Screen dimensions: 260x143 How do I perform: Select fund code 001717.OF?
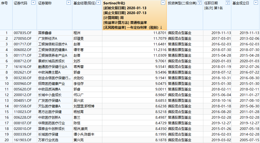coord(23,44)
